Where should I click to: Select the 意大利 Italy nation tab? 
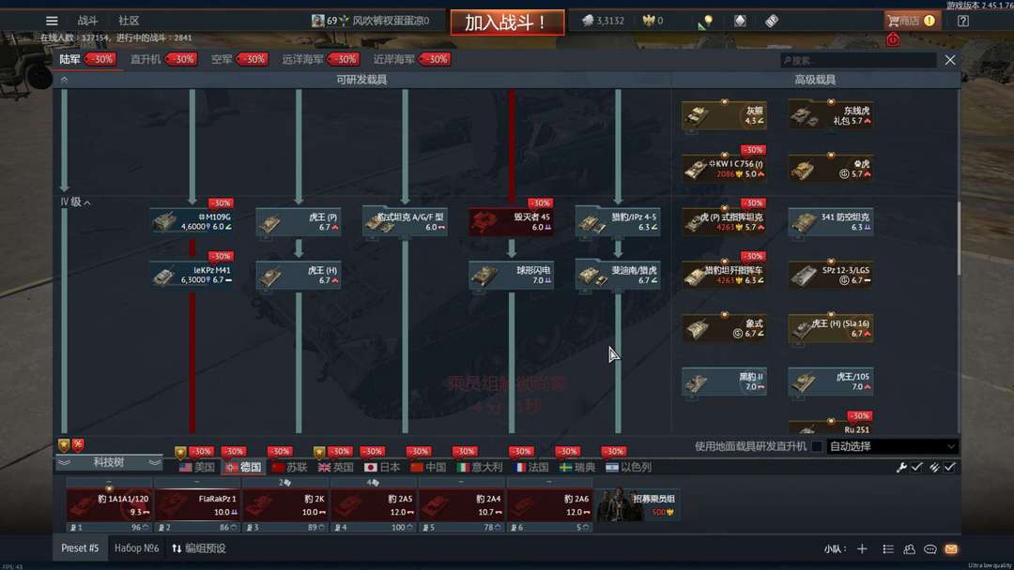coord(480,467)
